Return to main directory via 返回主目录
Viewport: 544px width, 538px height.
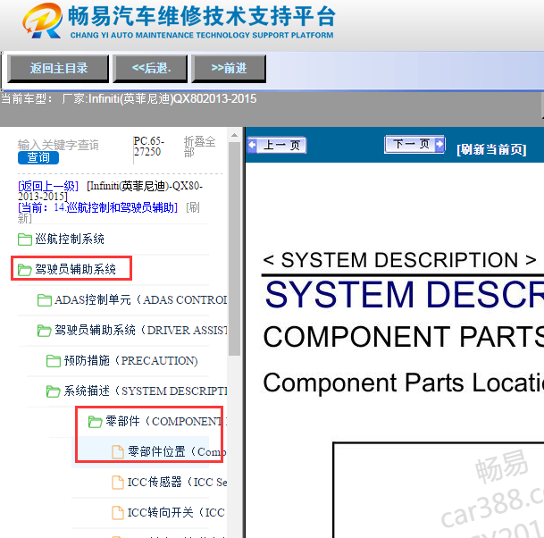58,69
